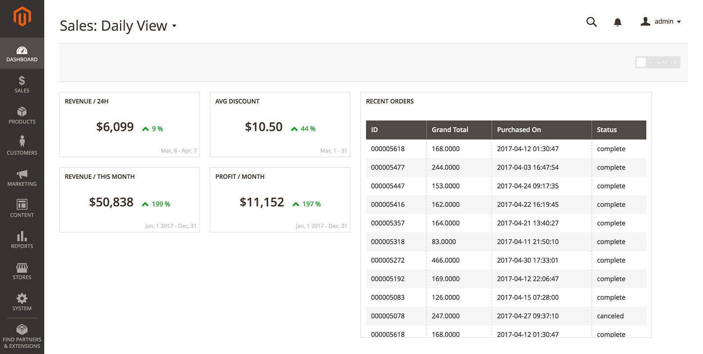The height and width of the screenshot is (354, 703).
Task: Click the search magnifier icon
Action: pyautogui.click(x=591, y=22)
